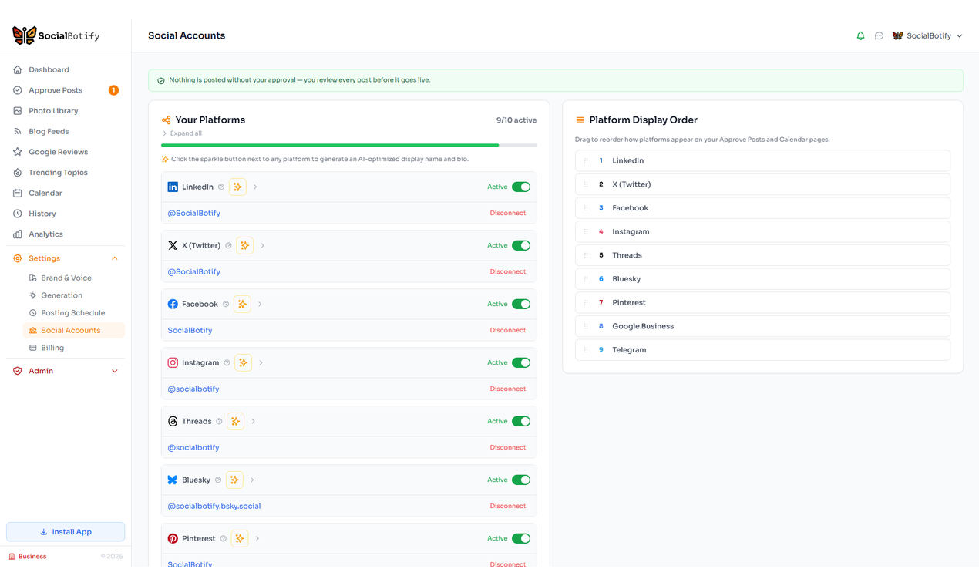Click the Install App button
This screenshot has height=586, width=979.
[x=65, y=531]
